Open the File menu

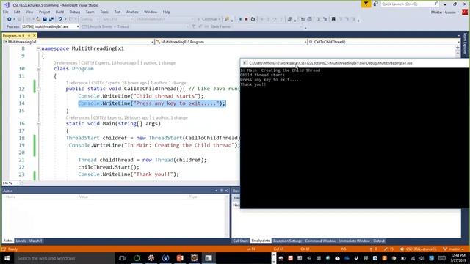(x=6, y=12)
